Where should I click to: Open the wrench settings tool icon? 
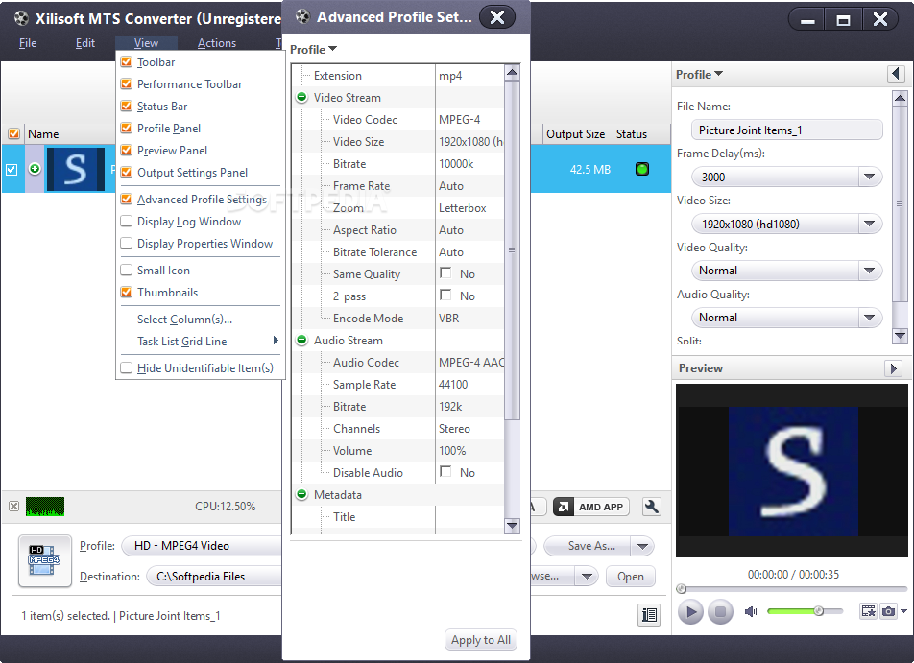652,507
